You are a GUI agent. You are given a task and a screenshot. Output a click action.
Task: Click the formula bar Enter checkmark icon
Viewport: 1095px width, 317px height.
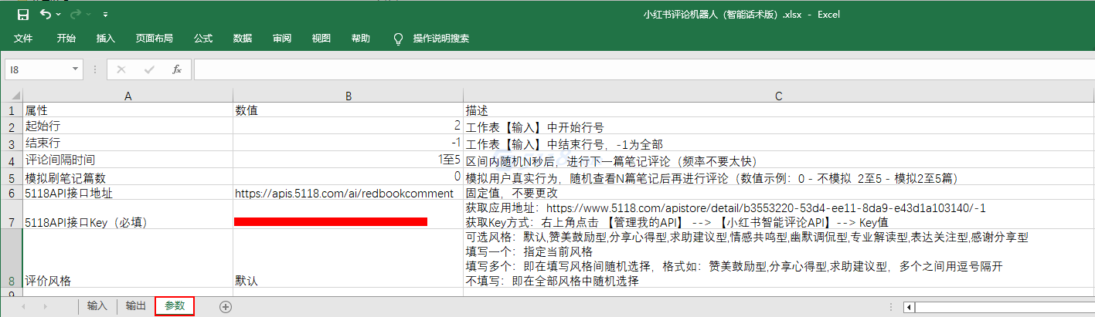148,69
